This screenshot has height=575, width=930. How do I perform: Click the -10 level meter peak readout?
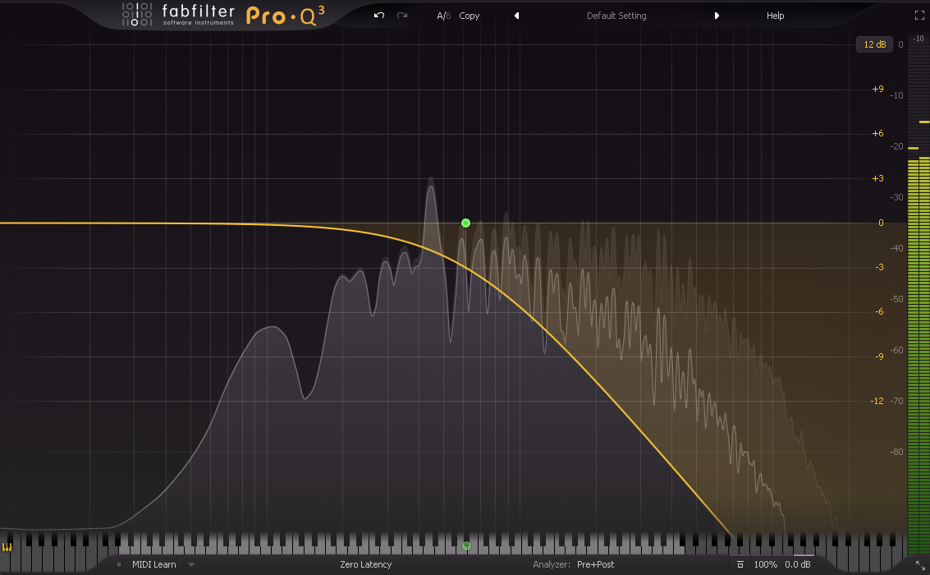919,39
